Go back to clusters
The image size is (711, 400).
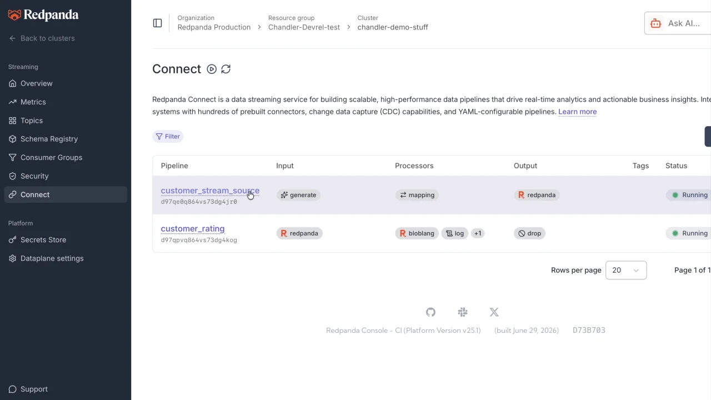click(x=42, y=38)
